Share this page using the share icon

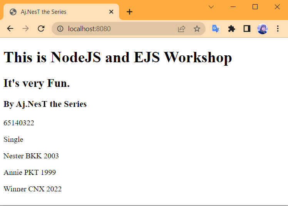click(x=181, y=29)
